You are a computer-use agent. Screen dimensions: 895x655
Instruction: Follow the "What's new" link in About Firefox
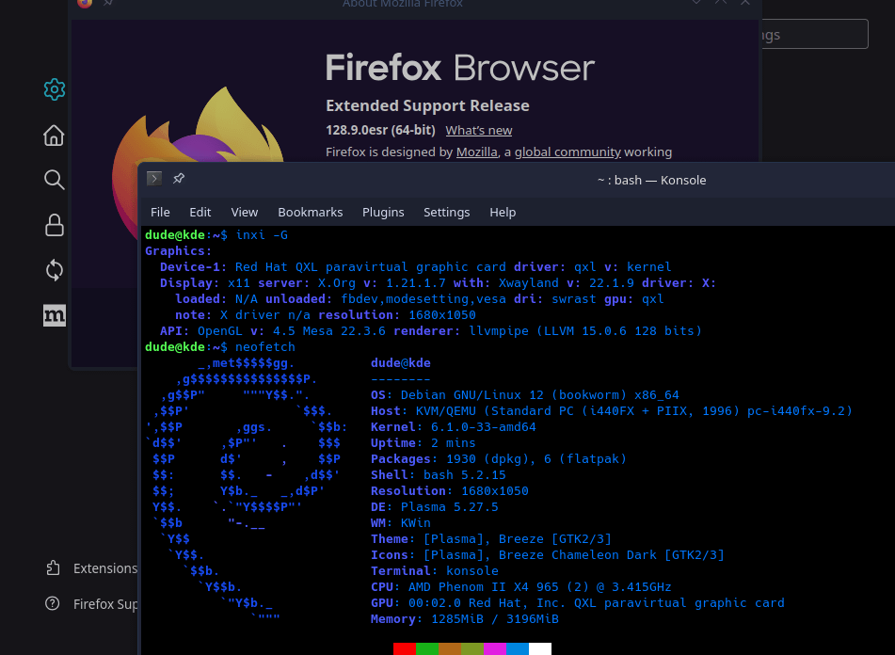pos(479,131)
